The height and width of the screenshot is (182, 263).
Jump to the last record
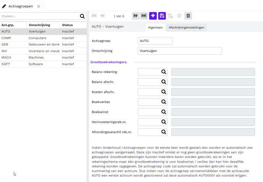click(144, 16)
